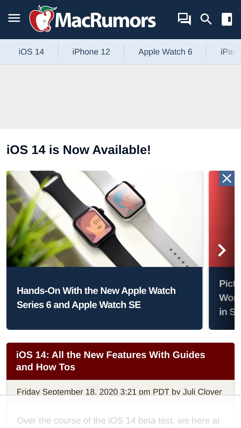Open iOS 14 All the New Features article
The image size is (241, 428).
[111, 361]
